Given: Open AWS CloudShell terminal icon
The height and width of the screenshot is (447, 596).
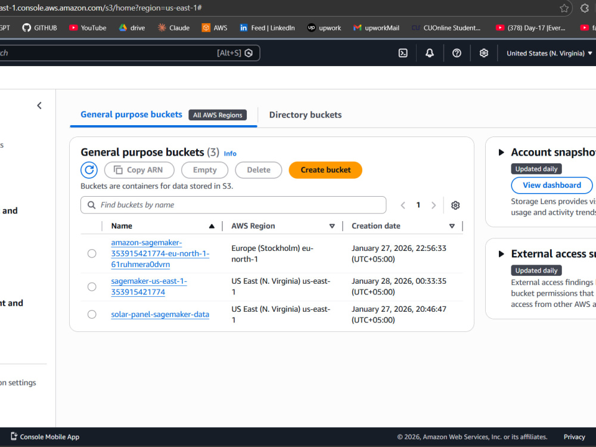Looking at the screenshot, I should tap(403, 53).
